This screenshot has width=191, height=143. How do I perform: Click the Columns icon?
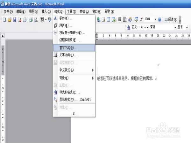click(x=120, y=19)
